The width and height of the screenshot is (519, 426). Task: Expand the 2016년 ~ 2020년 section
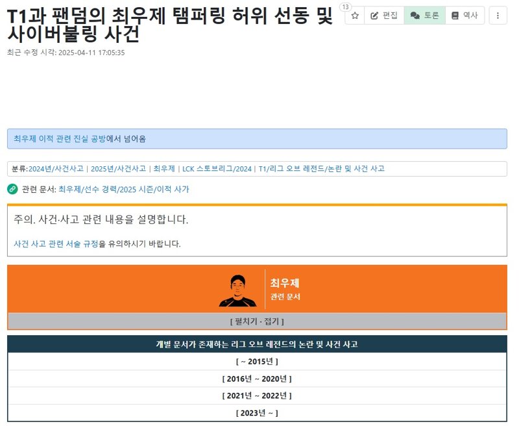pos(257,379)
